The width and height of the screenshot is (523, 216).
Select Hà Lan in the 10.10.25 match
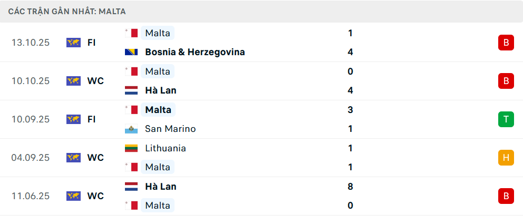pyautogui.click(x=161, y=90)
